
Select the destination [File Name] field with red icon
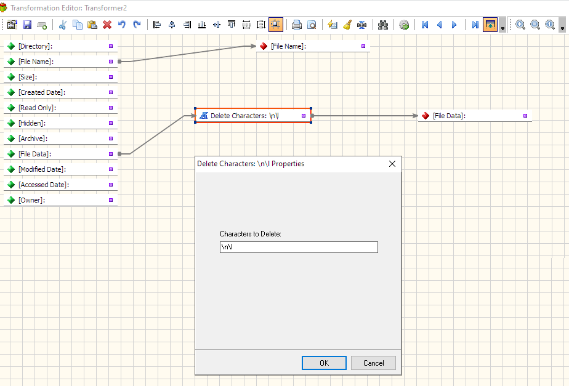(x=313, y=46)
